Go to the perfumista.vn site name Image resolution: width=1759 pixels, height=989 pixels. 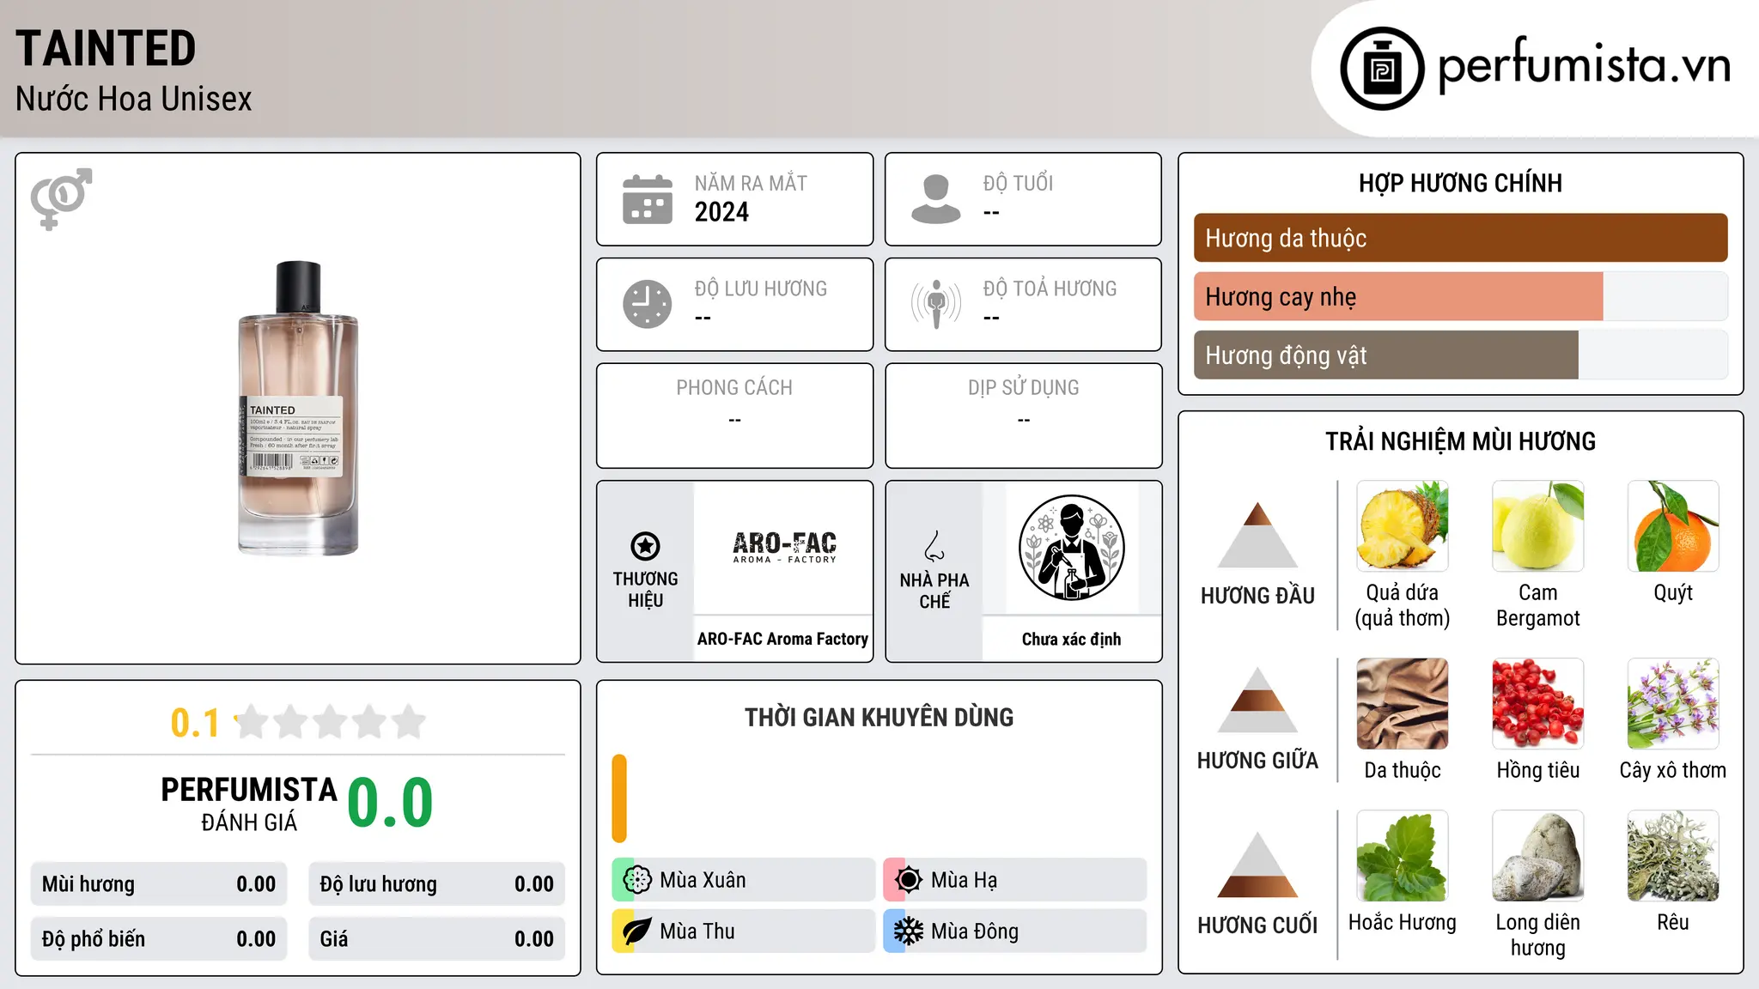click(x=1584, y=65)
